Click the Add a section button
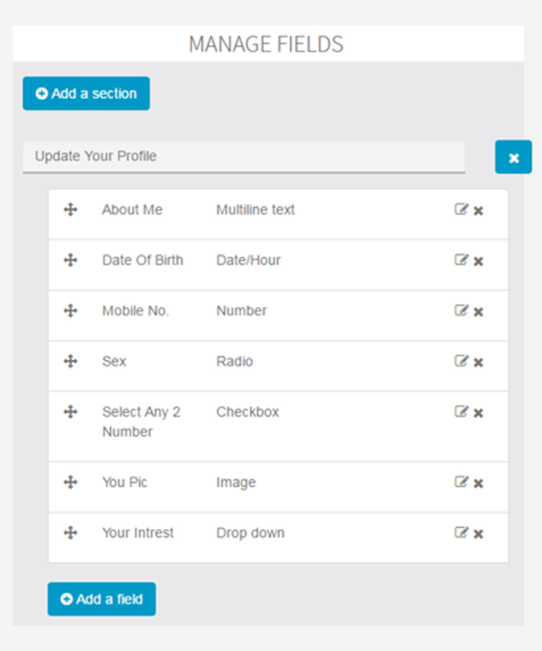This screenshot has height=651, width=542. click(x=86, y=94)
